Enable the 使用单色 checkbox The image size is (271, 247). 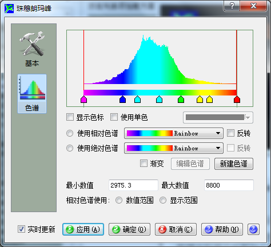(114, 117)
